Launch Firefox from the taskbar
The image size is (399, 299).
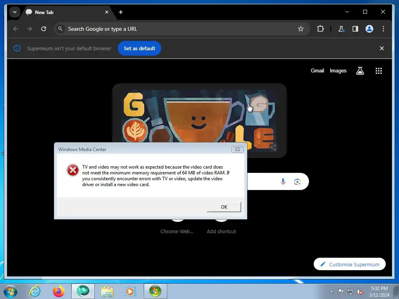pyautogui.click(x=58, y=291)
